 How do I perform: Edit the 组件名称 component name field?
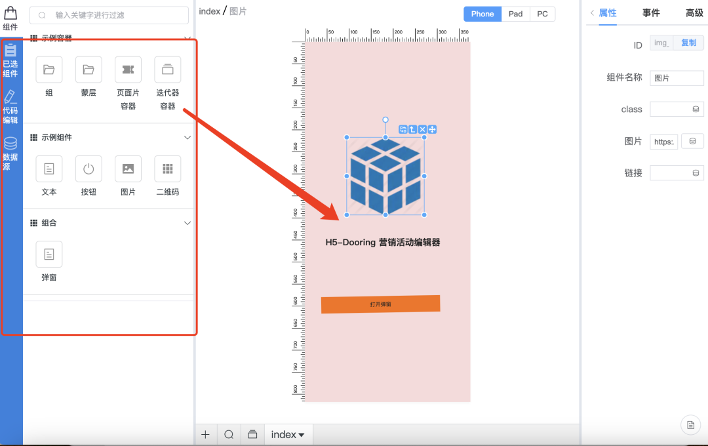pos(677,78)
